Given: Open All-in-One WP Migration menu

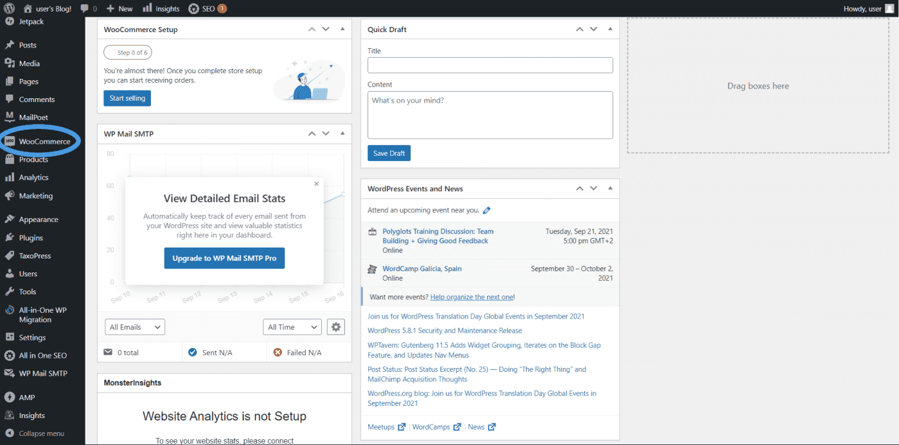Looking at the screenshot, I should pos(42,314).
